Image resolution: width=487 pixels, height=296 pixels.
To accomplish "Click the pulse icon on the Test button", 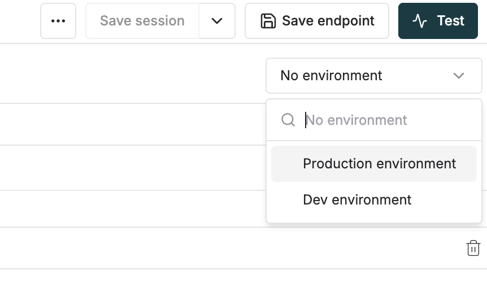I will [x=420, y=21].
